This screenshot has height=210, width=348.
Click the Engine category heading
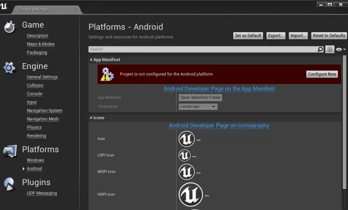pos(35,66)
